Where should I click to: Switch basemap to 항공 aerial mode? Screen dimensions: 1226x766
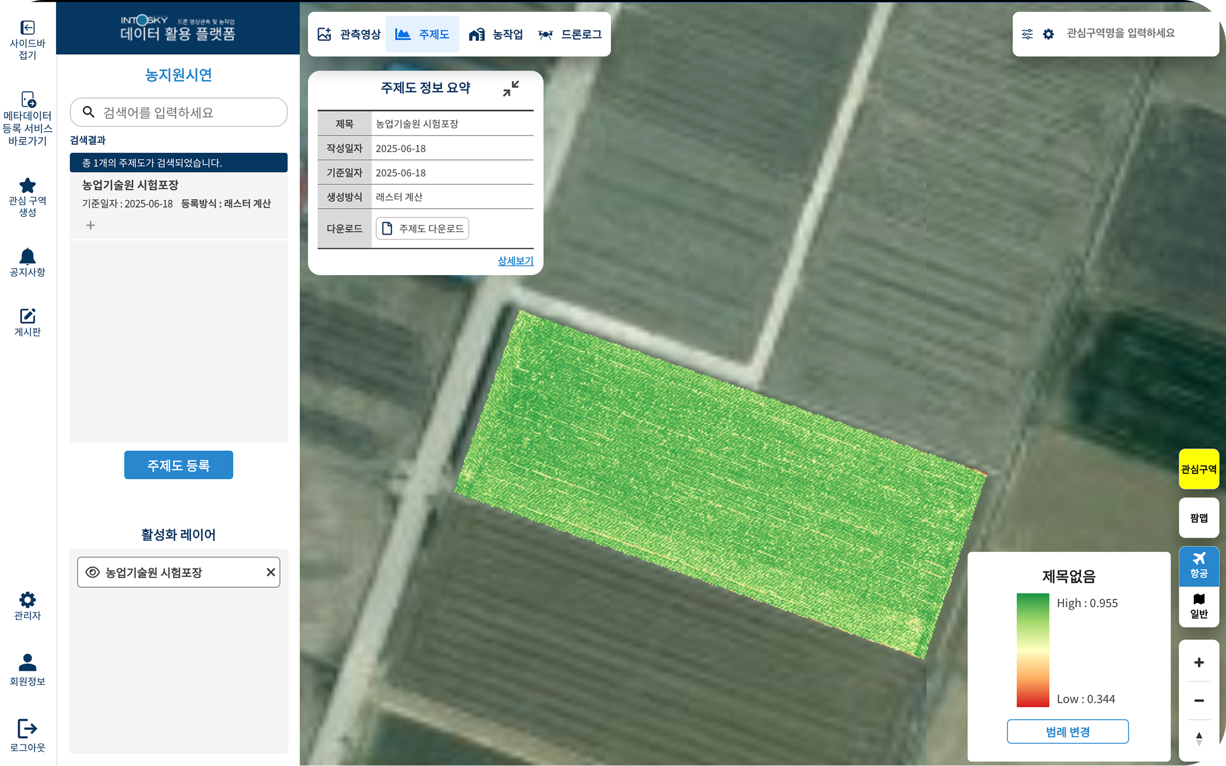pos(1199,566)
